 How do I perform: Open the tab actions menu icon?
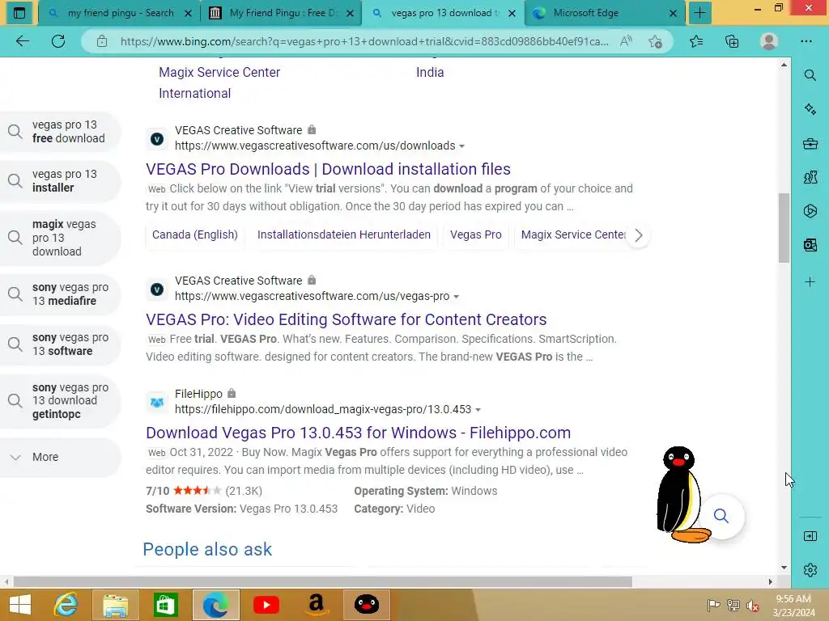(x=19, y=13)
